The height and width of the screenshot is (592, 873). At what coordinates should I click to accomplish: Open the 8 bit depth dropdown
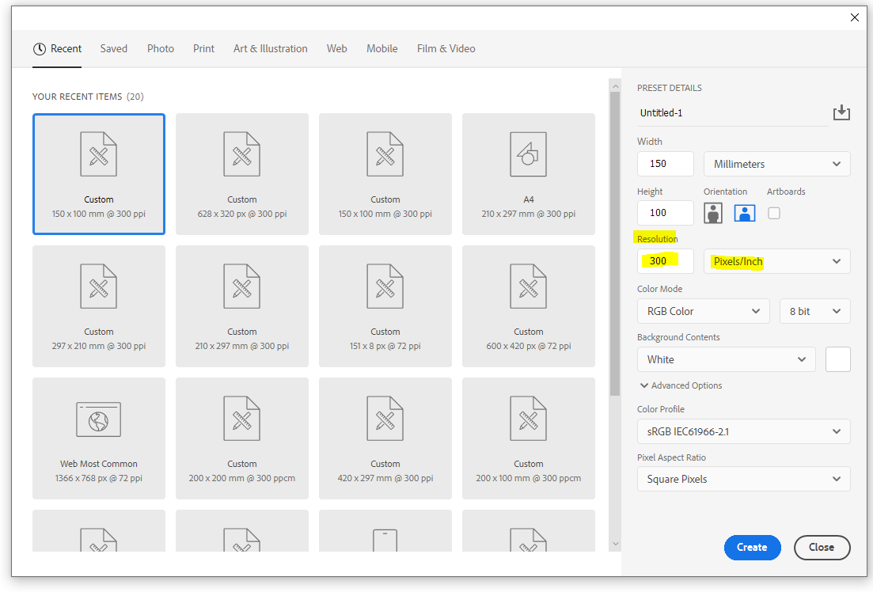point(814,311)
